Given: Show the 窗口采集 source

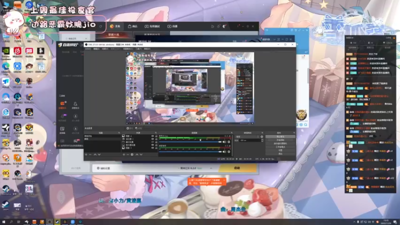Looking at the screenshot, I should point(152,142).
